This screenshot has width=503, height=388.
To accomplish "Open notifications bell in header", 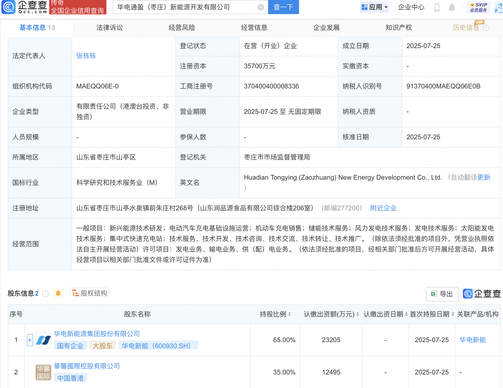I will (x=452, y=7).
